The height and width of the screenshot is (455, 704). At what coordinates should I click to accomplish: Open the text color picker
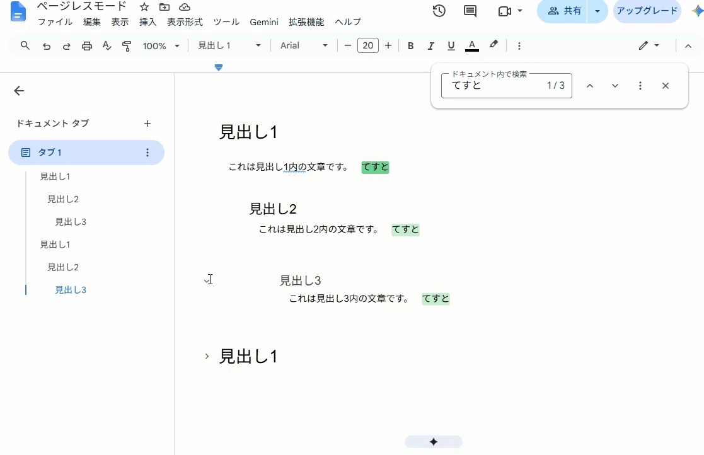click(471, 46)
